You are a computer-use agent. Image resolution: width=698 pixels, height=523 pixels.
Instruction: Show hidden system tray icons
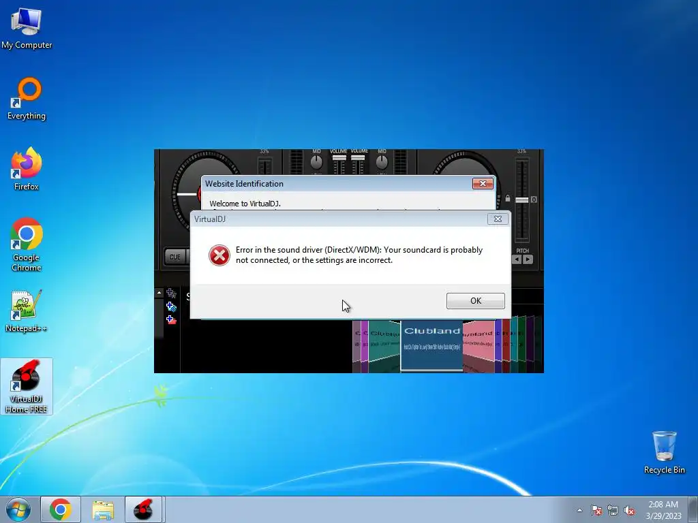(579, 510)
